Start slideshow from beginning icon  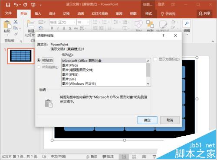click(33, 5)
